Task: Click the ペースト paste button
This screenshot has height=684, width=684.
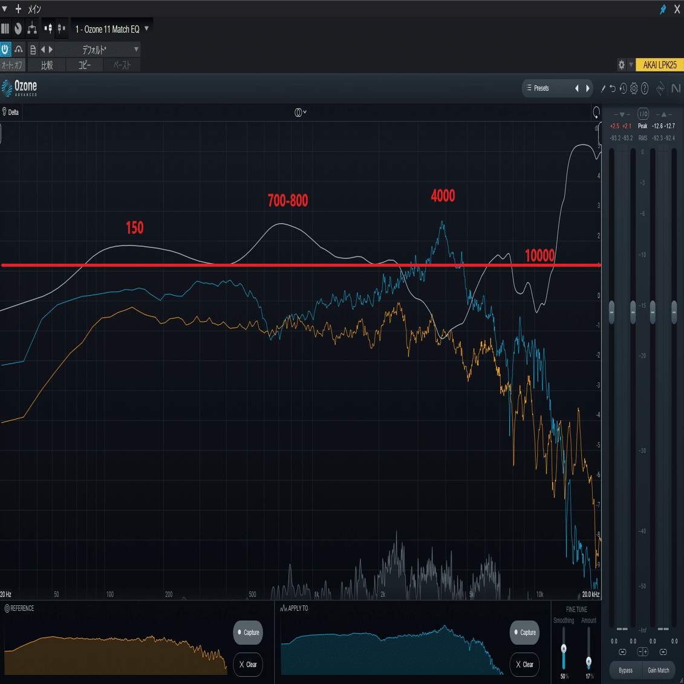Action: [x=122, y=65]
